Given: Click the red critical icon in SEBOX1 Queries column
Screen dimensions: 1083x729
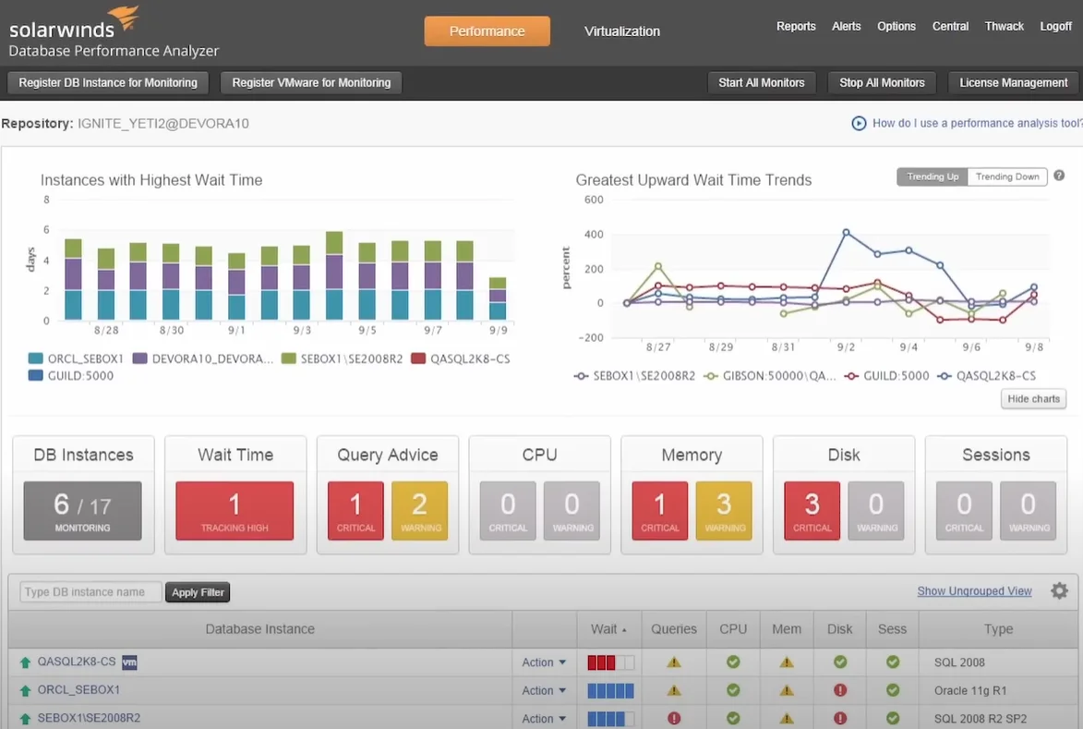Looking at the screenshot, I should click(x=673, y=718).
